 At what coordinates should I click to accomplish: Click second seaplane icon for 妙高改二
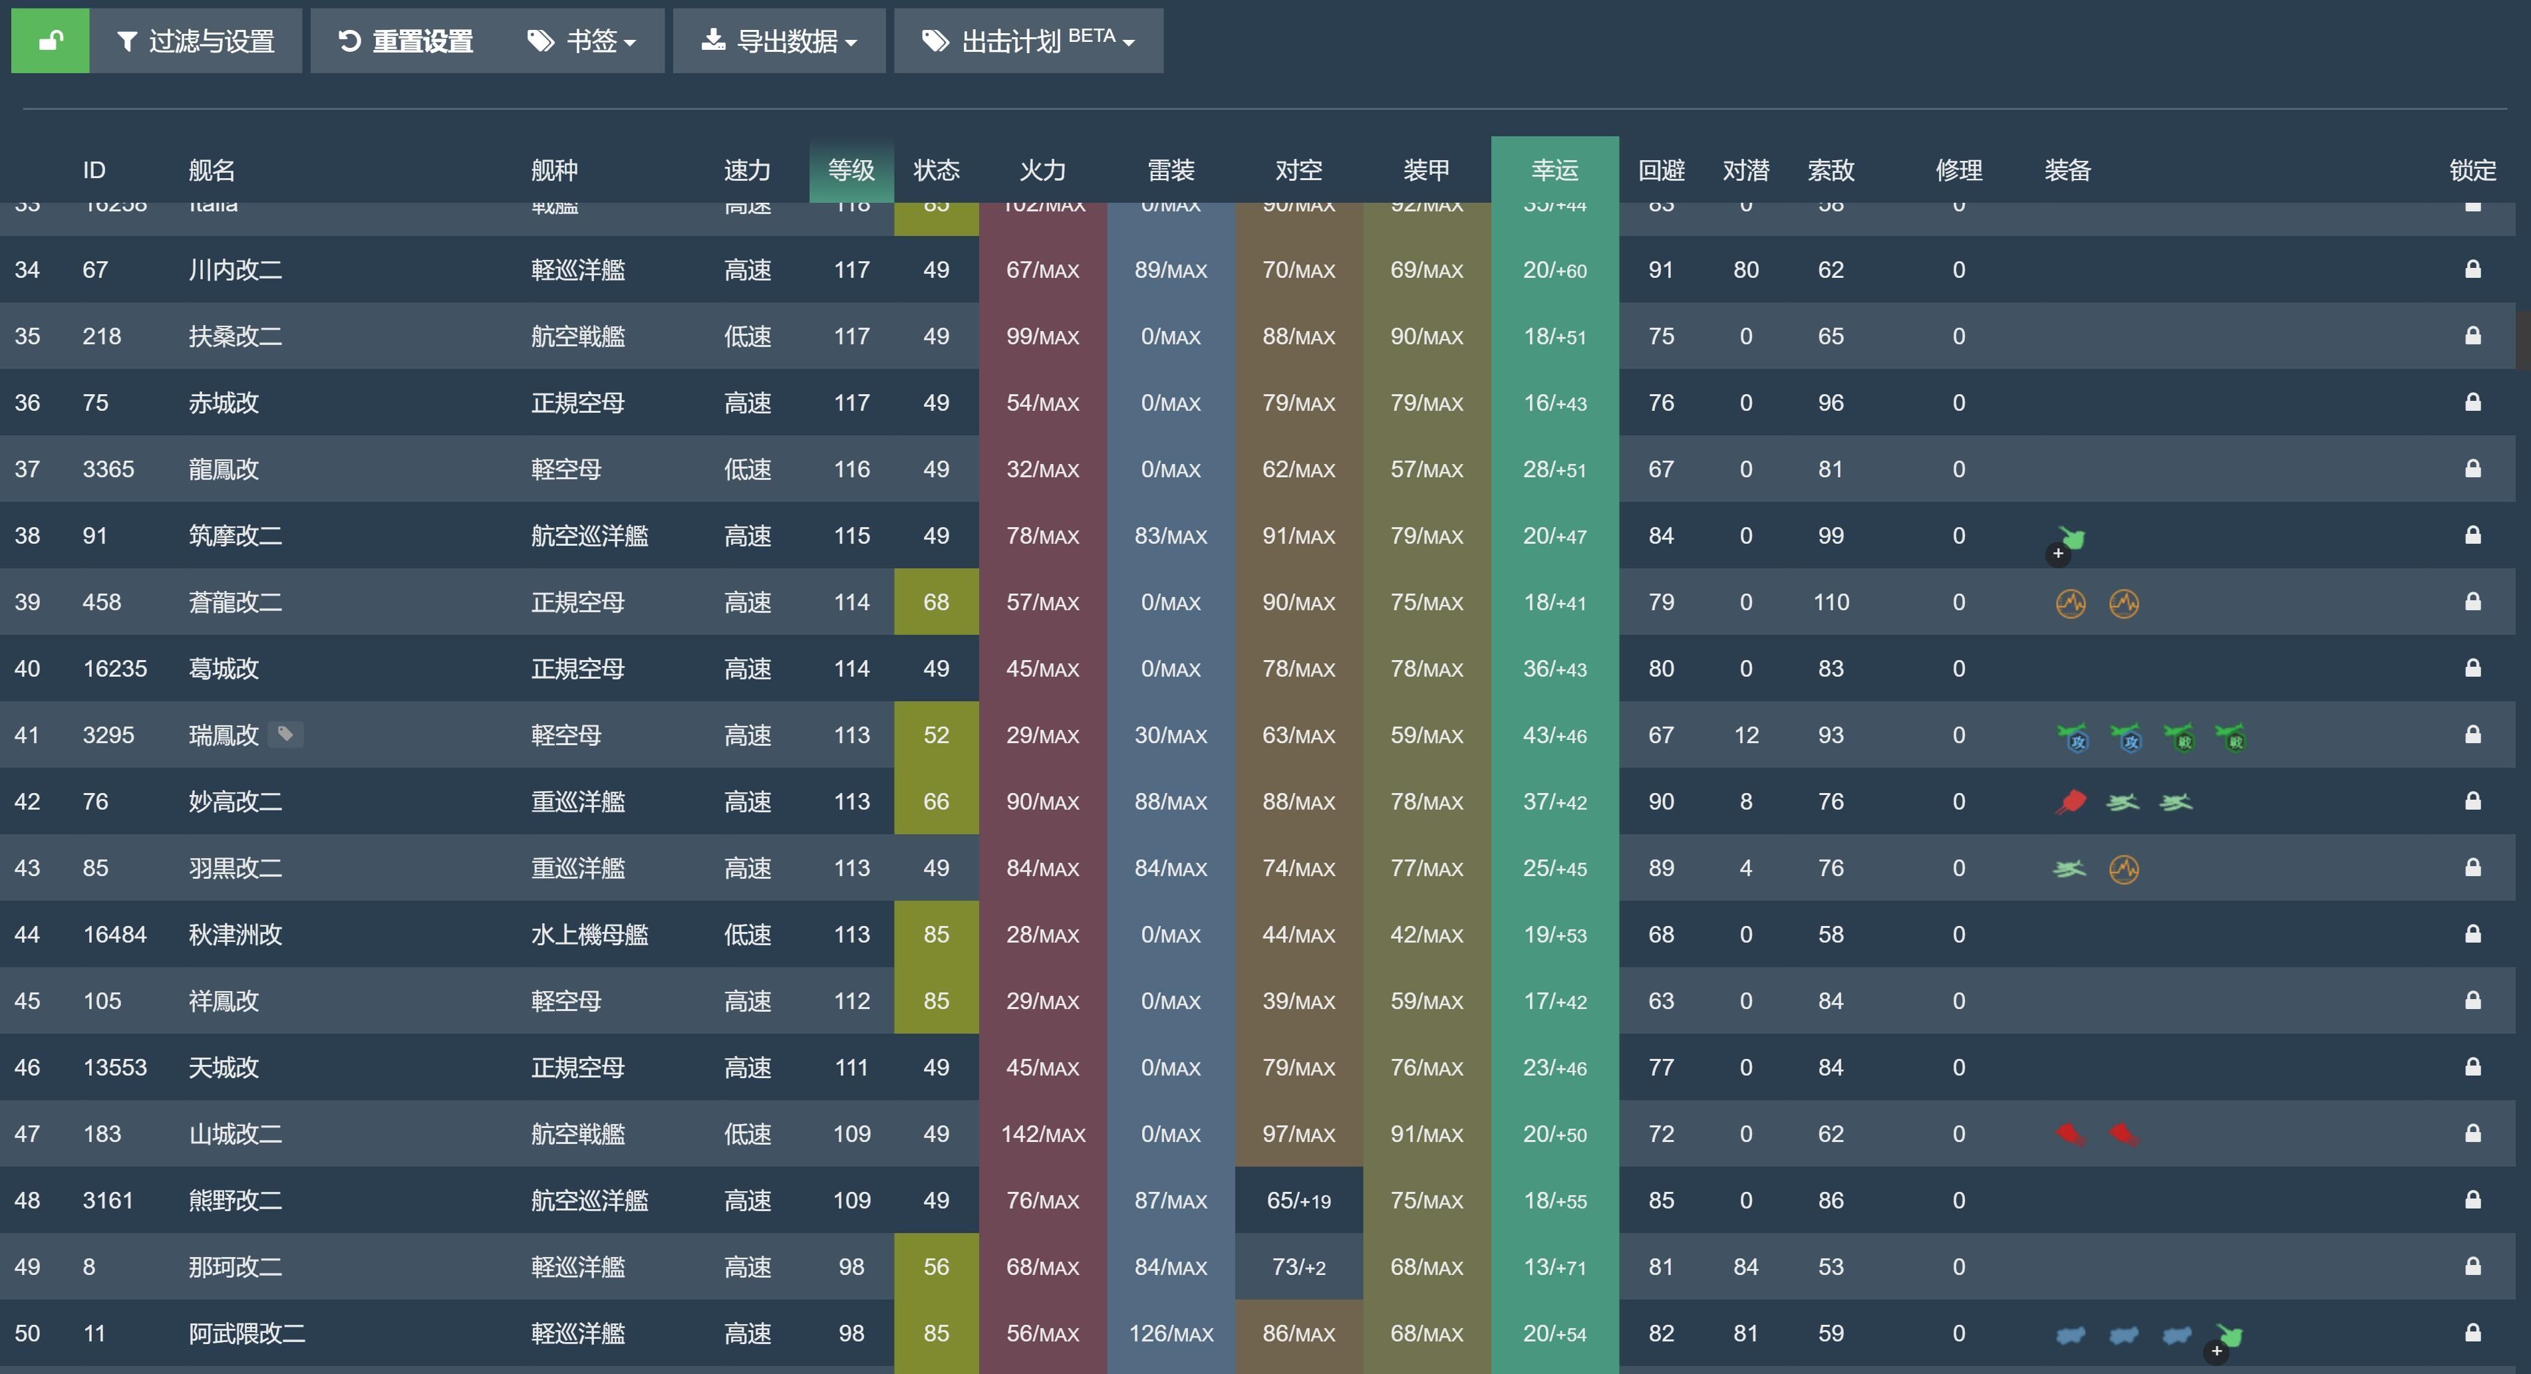click(2176, 802)
